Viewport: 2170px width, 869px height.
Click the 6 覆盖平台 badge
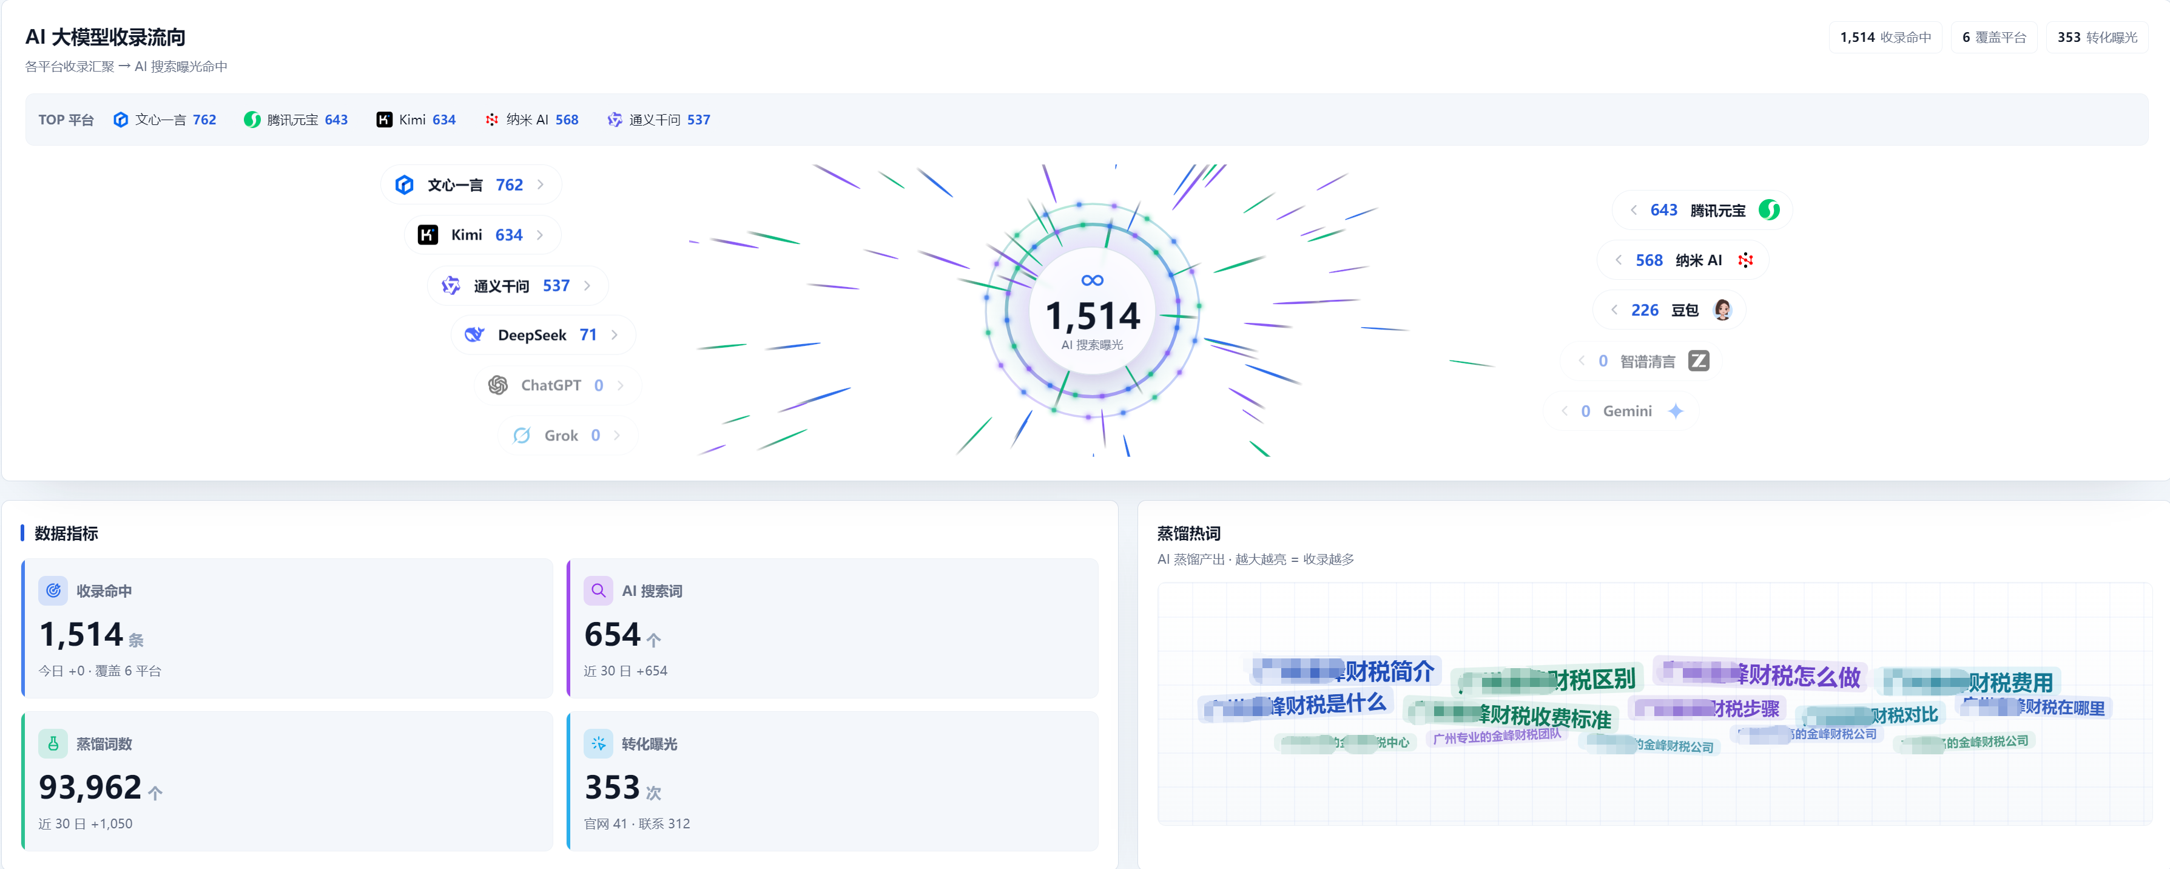1994,37
